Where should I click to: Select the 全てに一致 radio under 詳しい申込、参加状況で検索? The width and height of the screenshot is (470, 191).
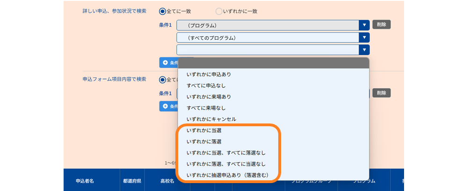click(x=162, y=11)
